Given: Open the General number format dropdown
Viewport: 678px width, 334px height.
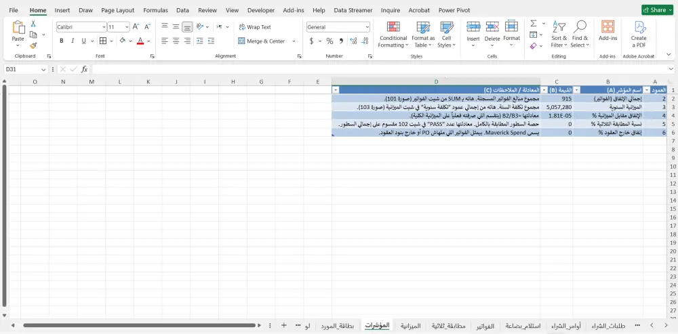Looking at the screenshot, I should tap(367, 27).
